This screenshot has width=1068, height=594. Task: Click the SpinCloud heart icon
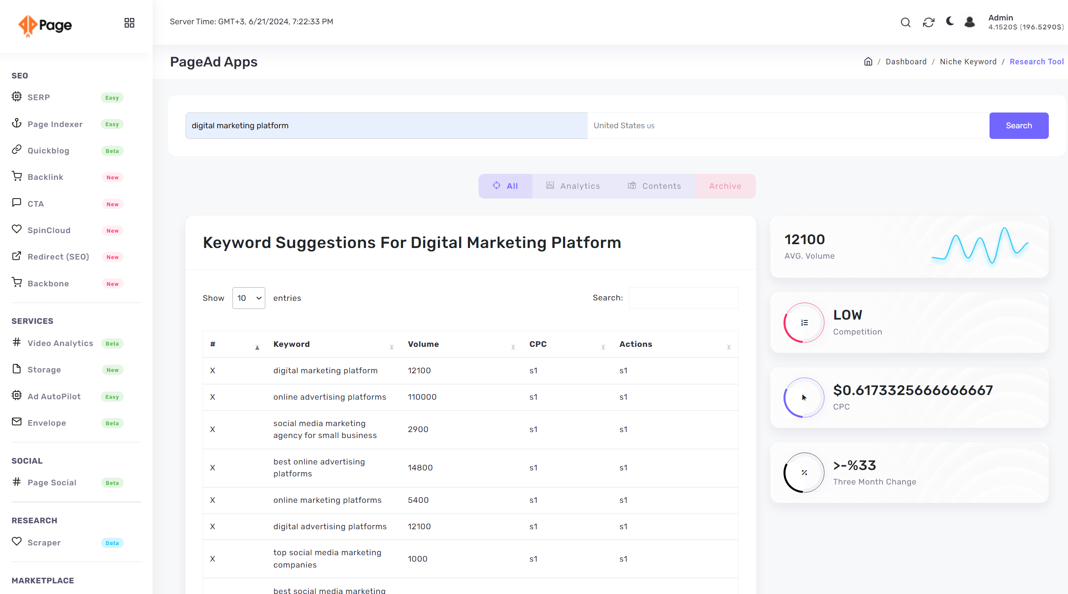point(17,229)
